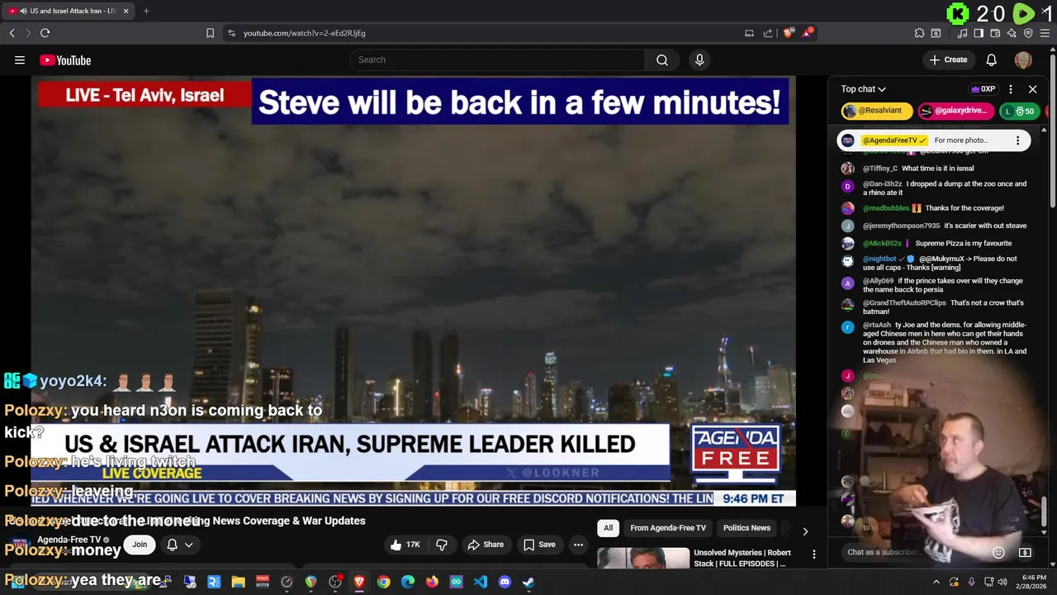
Task: Show next category chips arrow
Action: point(805,531)
